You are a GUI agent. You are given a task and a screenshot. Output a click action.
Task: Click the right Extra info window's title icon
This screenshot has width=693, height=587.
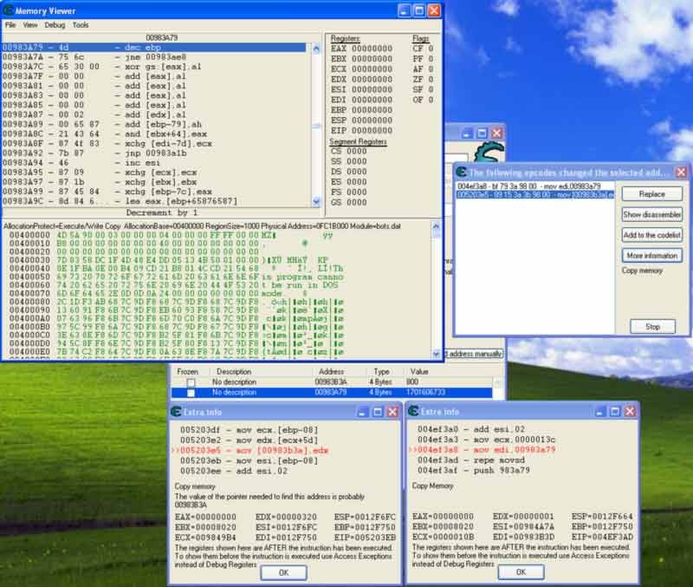(x=413, y=411)
